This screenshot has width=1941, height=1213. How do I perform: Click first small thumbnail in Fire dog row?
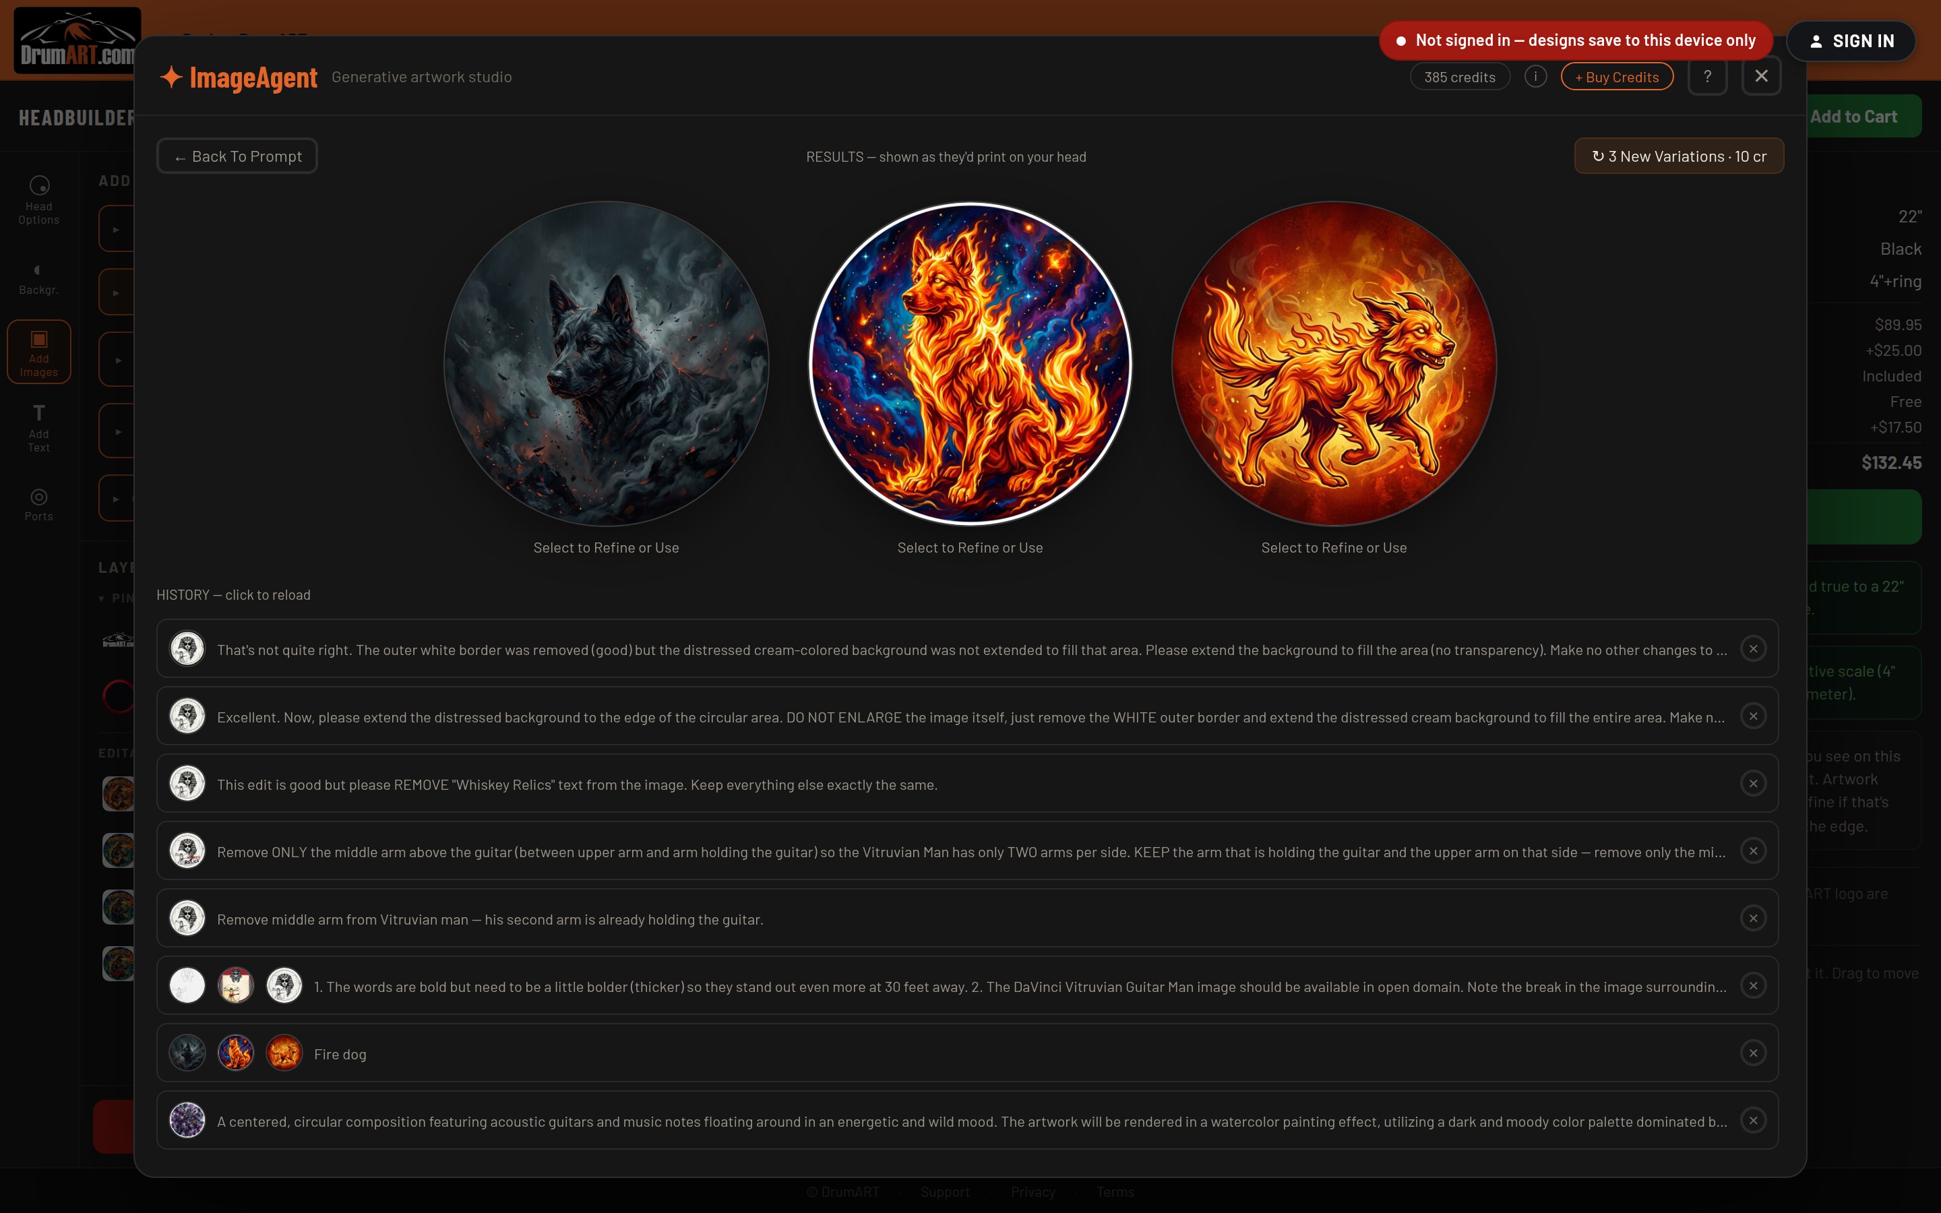pyautogui.click(x=187, y=1053)
